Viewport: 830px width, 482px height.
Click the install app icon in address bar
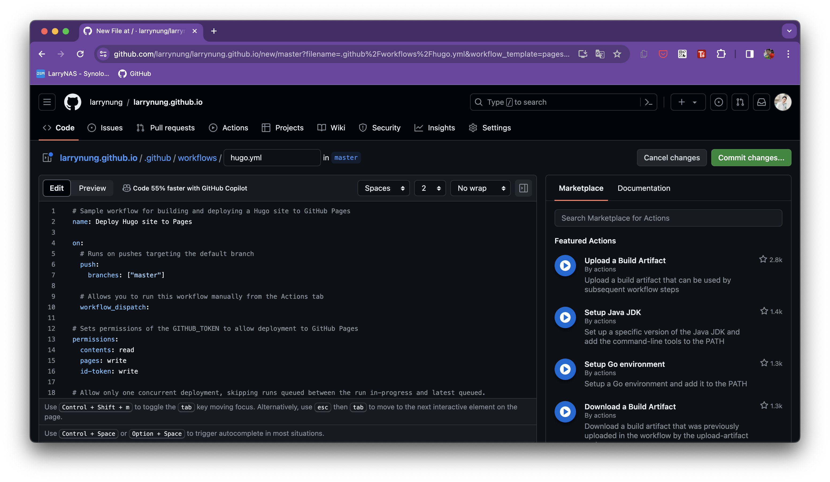click(583, 54)
